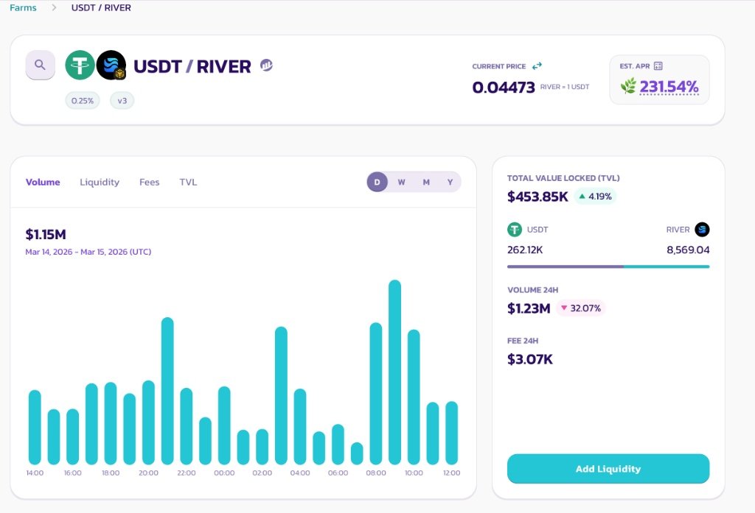
Task: Open the chart info icon next to USDT / RIVER
Action: pos(266,65)
